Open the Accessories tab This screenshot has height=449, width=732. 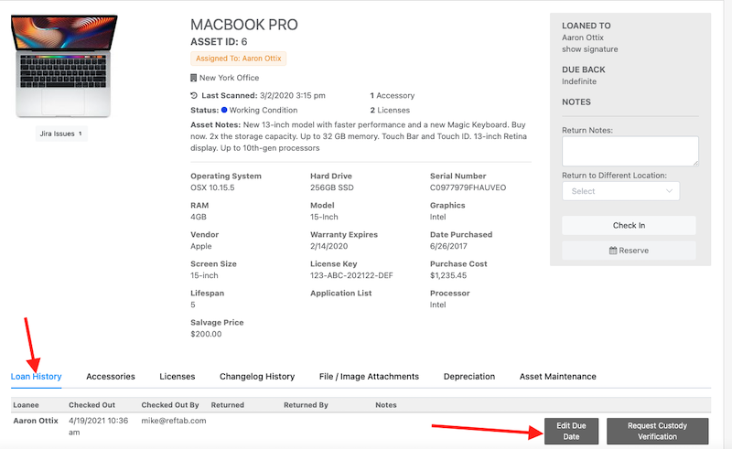click(111, 376)
